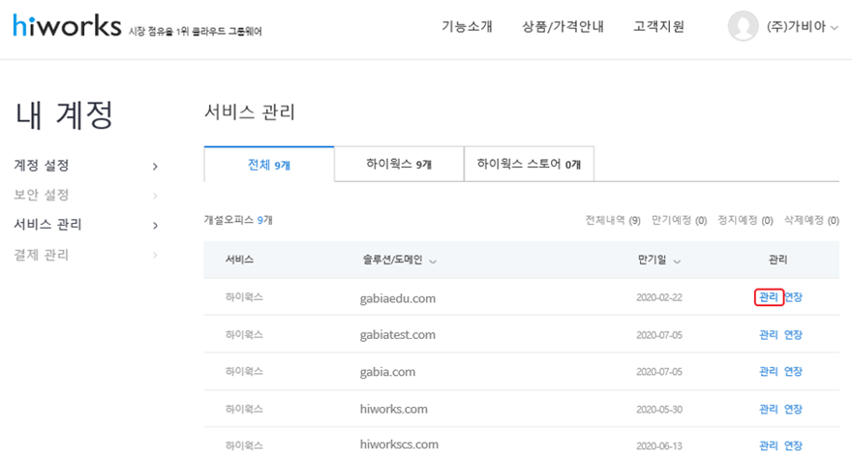
Task: Filter by 만기예정 (0)
Action: tap(679, 221)
